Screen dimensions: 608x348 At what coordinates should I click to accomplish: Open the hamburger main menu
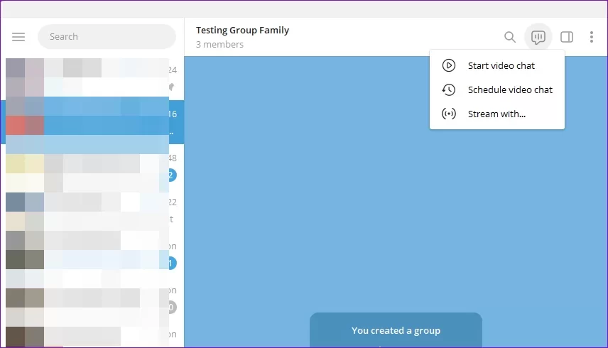pos(18,37)
